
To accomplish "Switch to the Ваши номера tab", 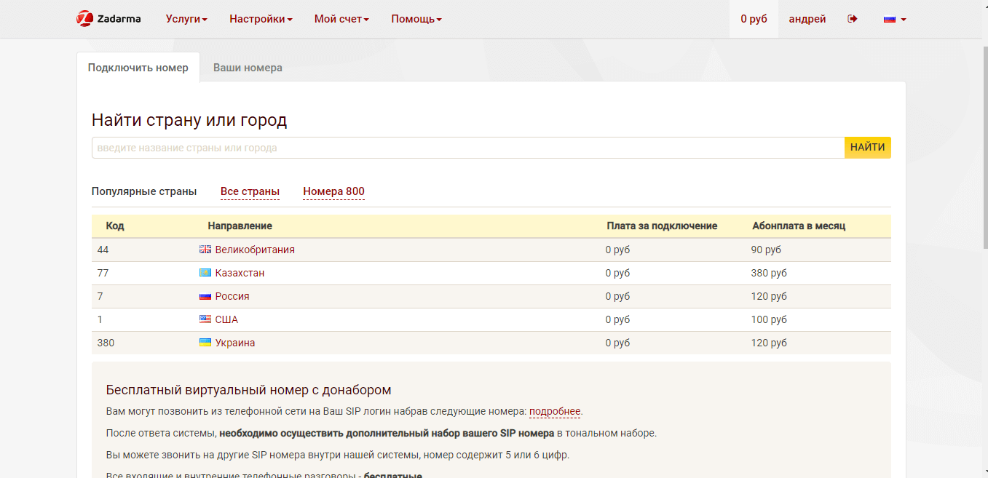I will pyautogui.click(x=248, y=68).
